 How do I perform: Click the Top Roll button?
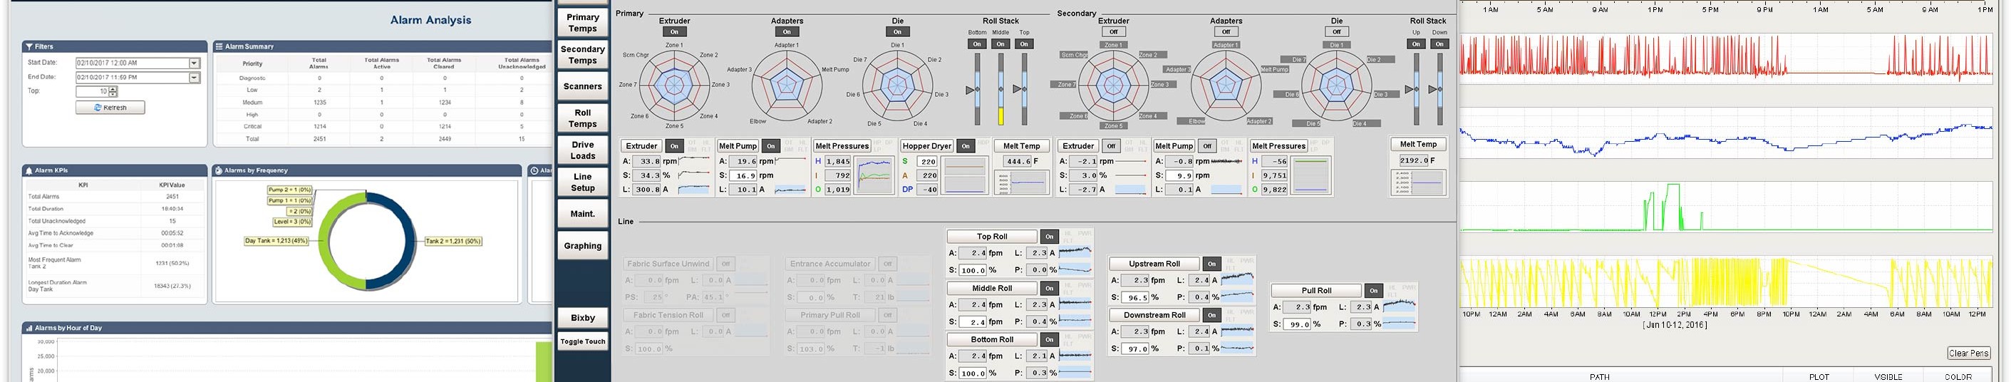[991, 236]
